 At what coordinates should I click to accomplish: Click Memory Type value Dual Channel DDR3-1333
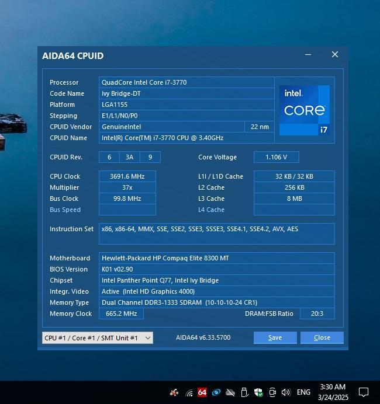(x=217, y=302)
